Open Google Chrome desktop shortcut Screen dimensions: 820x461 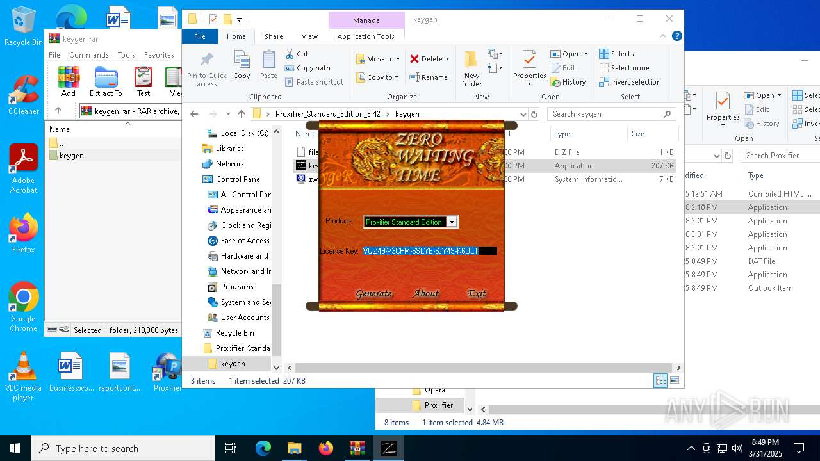tap(23, 307)
